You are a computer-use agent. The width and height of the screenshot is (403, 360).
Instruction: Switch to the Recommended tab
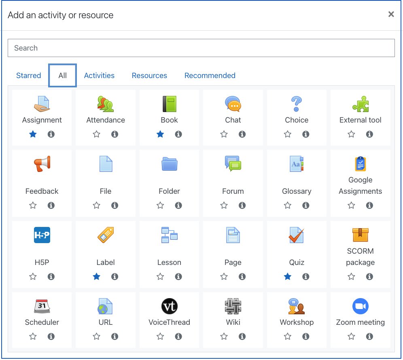click(210, 76)
